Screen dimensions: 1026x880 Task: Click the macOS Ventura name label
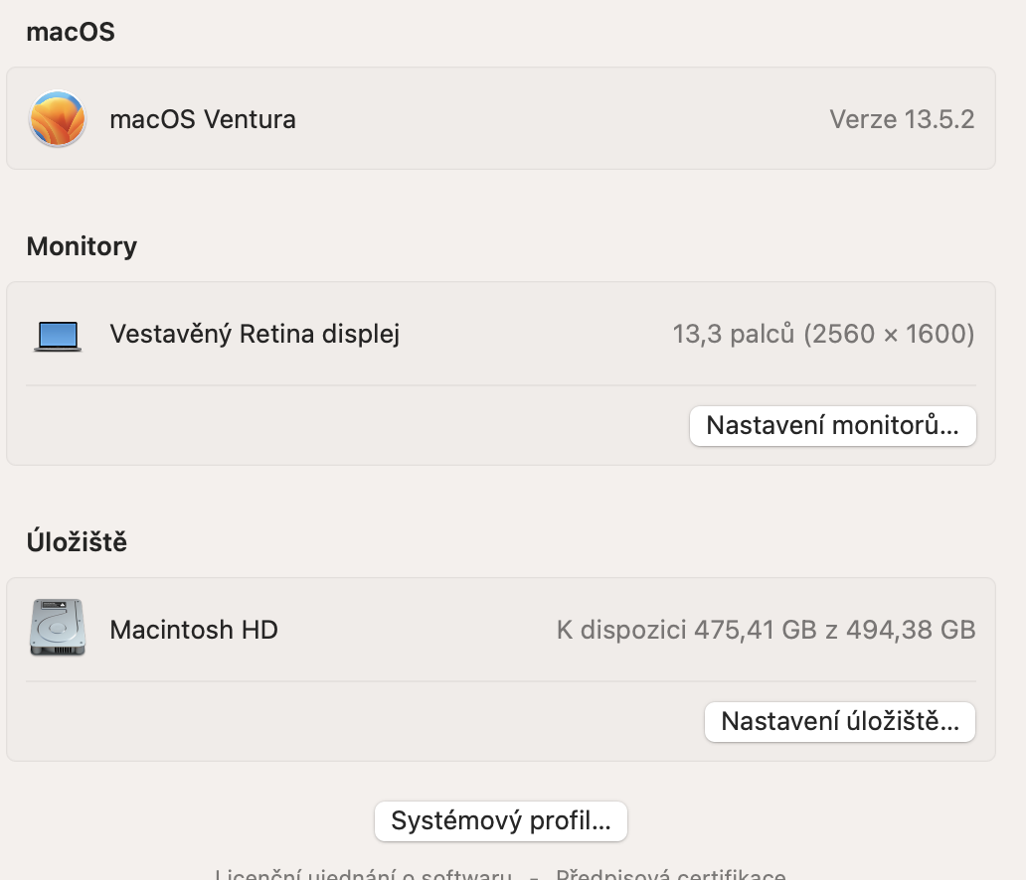203,120
